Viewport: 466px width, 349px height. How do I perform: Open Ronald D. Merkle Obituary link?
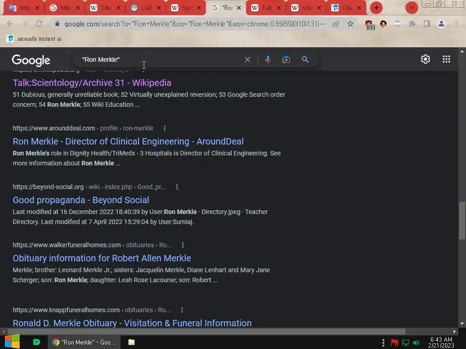click(132, 323)
